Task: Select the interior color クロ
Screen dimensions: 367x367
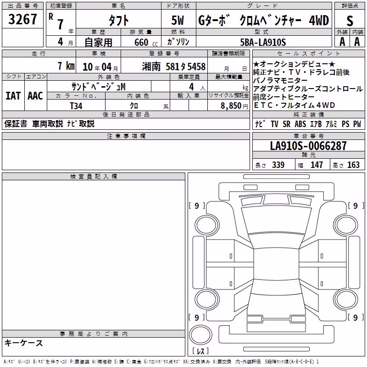Action: (x=134, y=106)
